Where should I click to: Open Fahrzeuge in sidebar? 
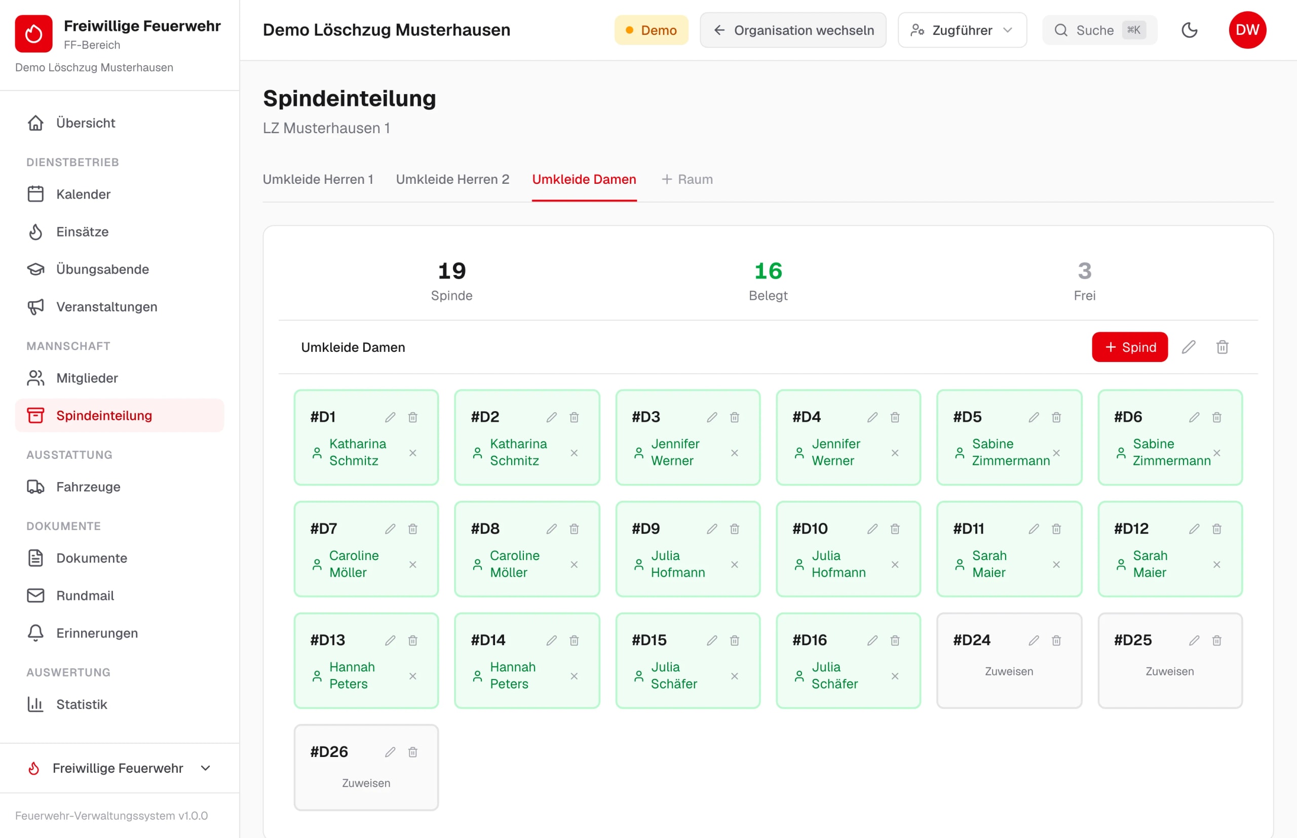click(x=120, y=487)
